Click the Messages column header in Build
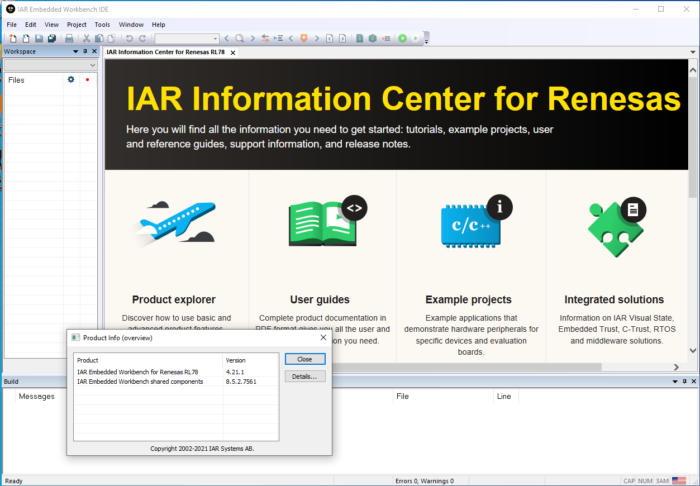 (x=37, y=396)
